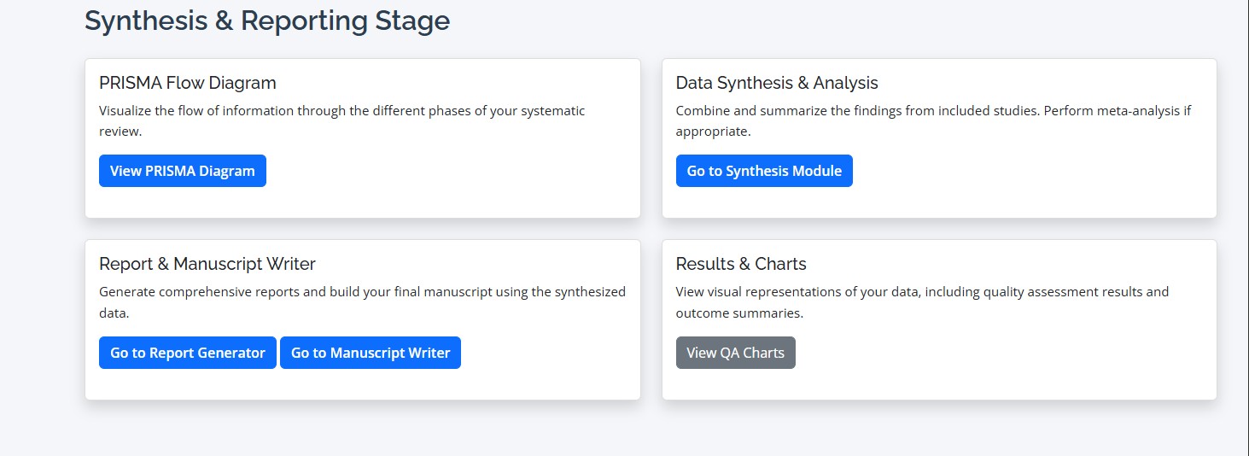Click the word 'review.' in the PRISMA card
The image size is (1249, 456).
coord(120,132)
